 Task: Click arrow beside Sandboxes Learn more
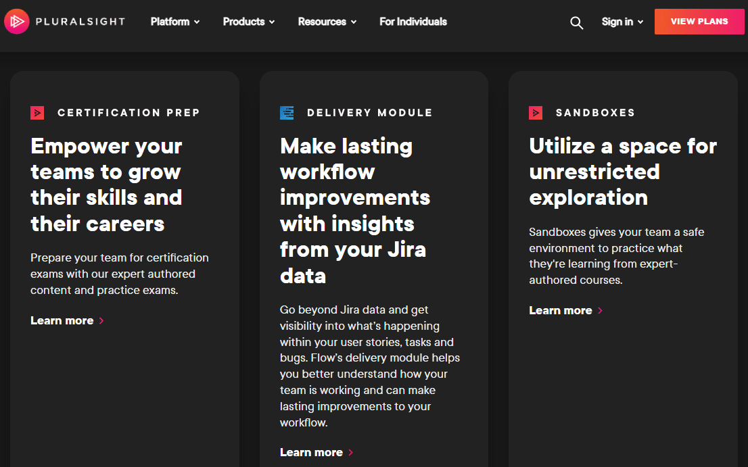pos(600,311)
